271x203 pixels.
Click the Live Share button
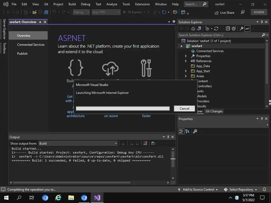pos(224,13)
